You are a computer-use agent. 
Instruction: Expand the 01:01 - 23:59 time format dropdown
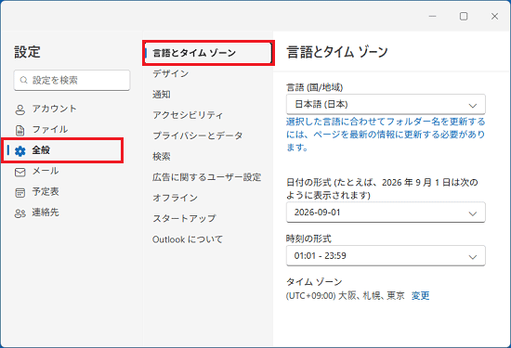[386, 256]
